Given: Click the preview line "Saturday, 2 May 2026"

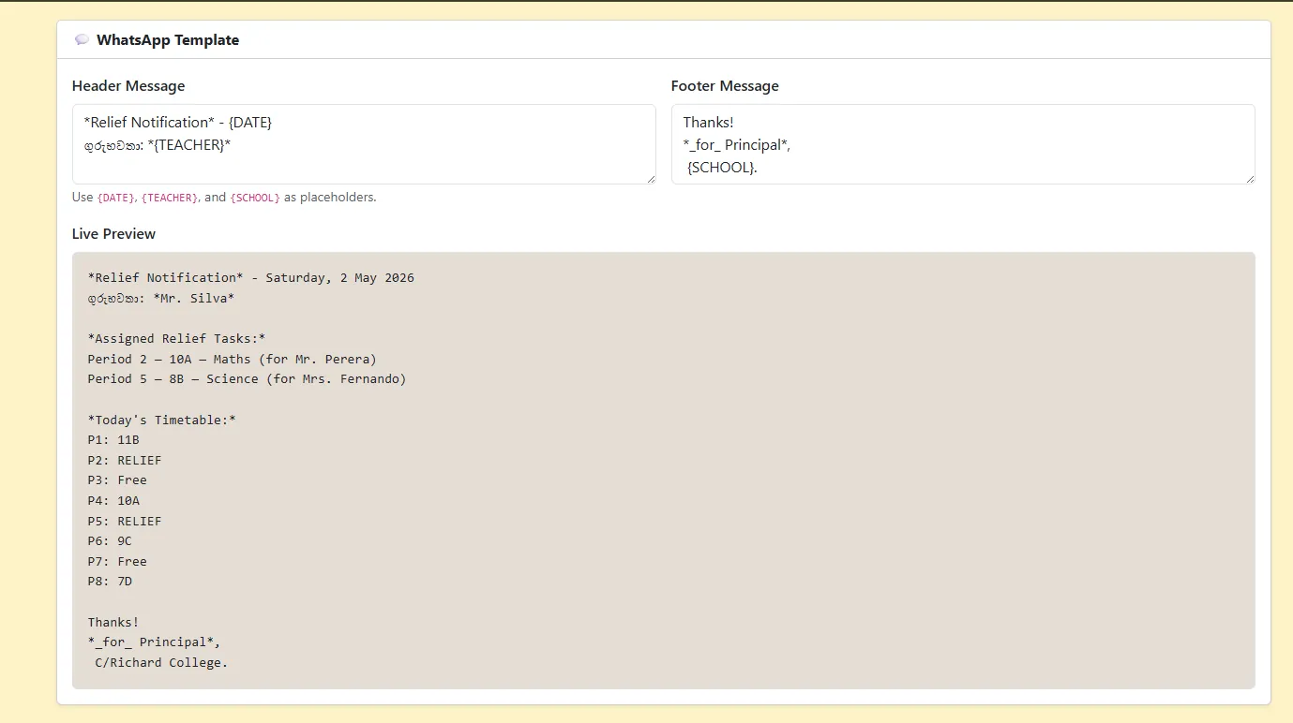Looking at the screenshot, I should coord(339,278).
